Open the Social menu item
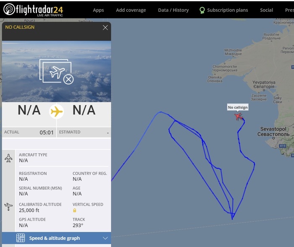Image resolution: width=294 pixels, height=247 pixels. pos(266,10)
